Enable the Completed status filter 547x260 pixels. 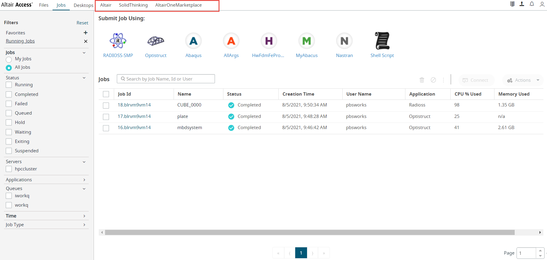9,94
